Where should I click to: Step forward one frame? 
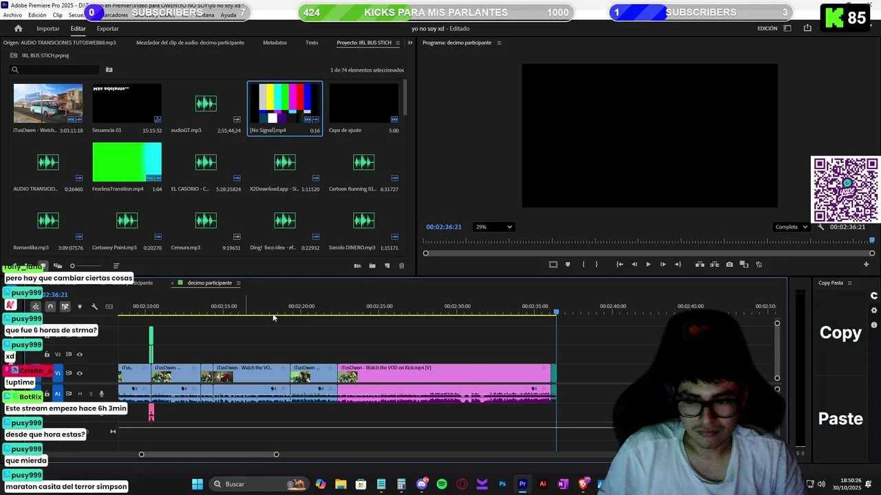pyautogui.click(x=663, y=264)
